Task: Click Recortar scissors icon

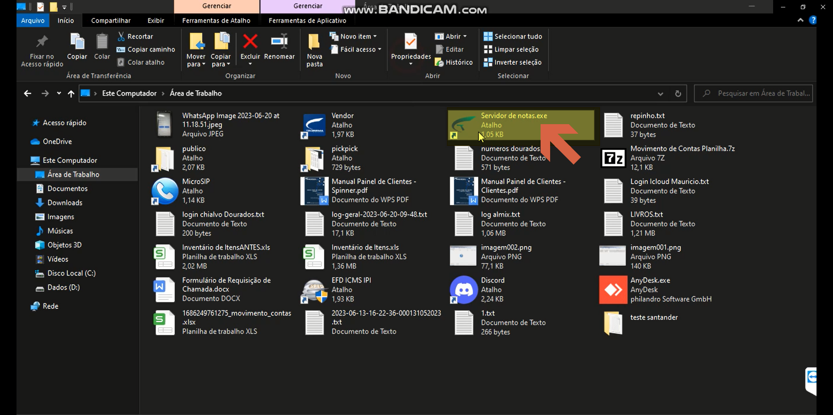Action: point(121,36)
